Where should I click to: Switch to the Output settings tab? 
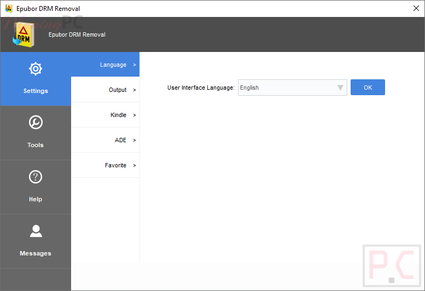point(105,89)
